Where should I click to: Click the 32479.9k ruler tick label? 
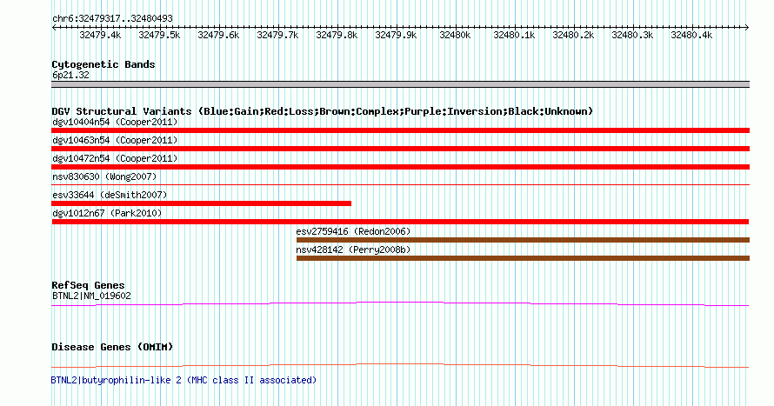396,35
